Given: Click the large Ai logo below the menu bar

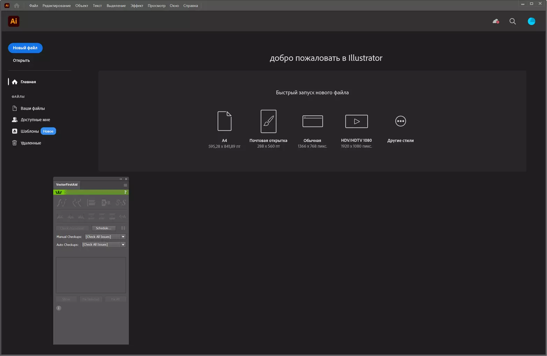Looking at the screenshot, I should [x=14, y=21].
